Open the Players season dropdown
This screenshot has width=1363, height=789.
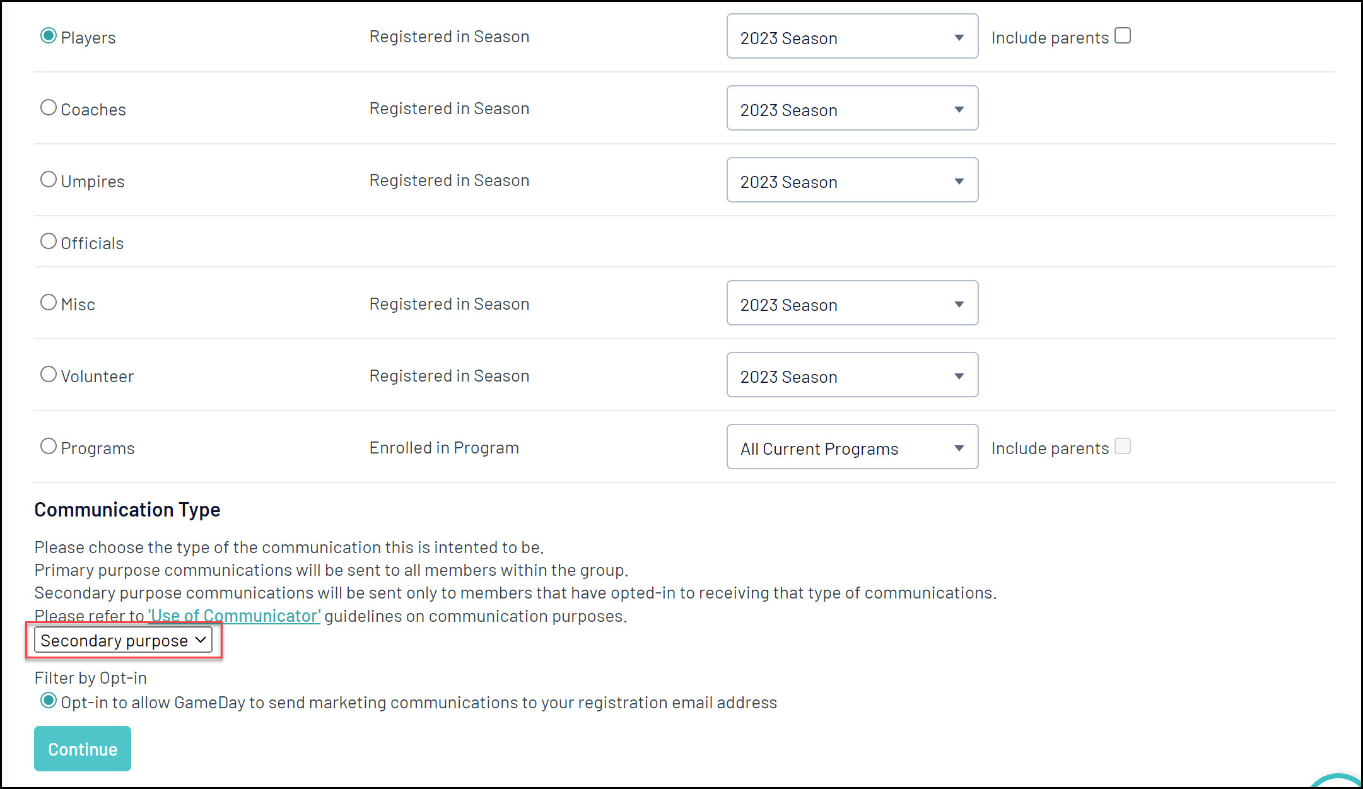click(851, 37)
